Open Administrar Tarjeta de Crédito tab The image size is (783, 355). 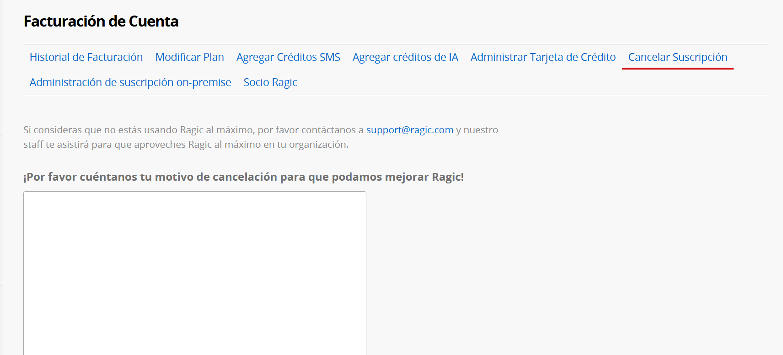543,57
